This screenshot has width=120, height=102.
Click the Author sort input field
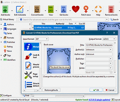(99, 54)
